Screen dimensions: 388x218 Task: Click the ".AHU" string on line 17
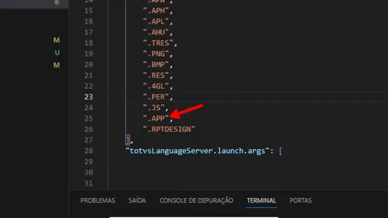pyautogui.click(x=156, y=32)
